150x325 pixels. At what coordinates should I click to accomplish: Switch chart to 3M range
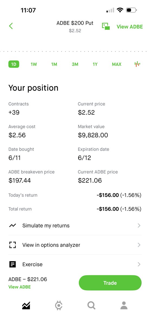point(75,64)
